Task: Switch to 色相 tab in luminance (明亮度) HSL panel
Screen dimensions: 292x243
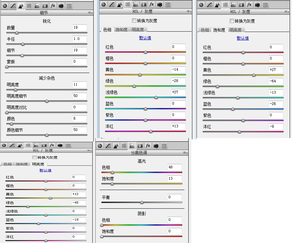Action: [8, 164]
